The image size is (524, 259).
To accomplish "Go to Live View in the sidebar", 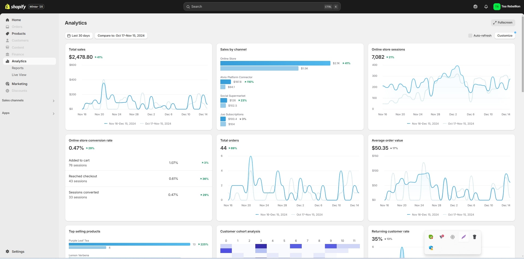I will click(19, 75).
